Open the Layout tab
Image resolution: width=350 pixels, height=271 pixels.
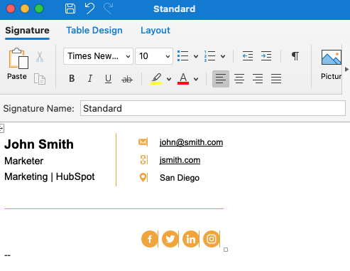155,31
